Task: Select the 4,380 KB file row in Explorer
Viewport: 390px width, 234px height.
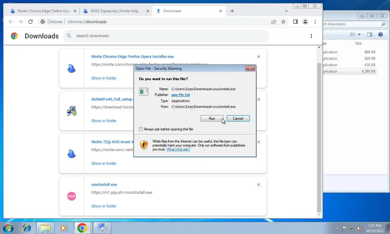Action: pyautogui.click(x=350, y=71)
